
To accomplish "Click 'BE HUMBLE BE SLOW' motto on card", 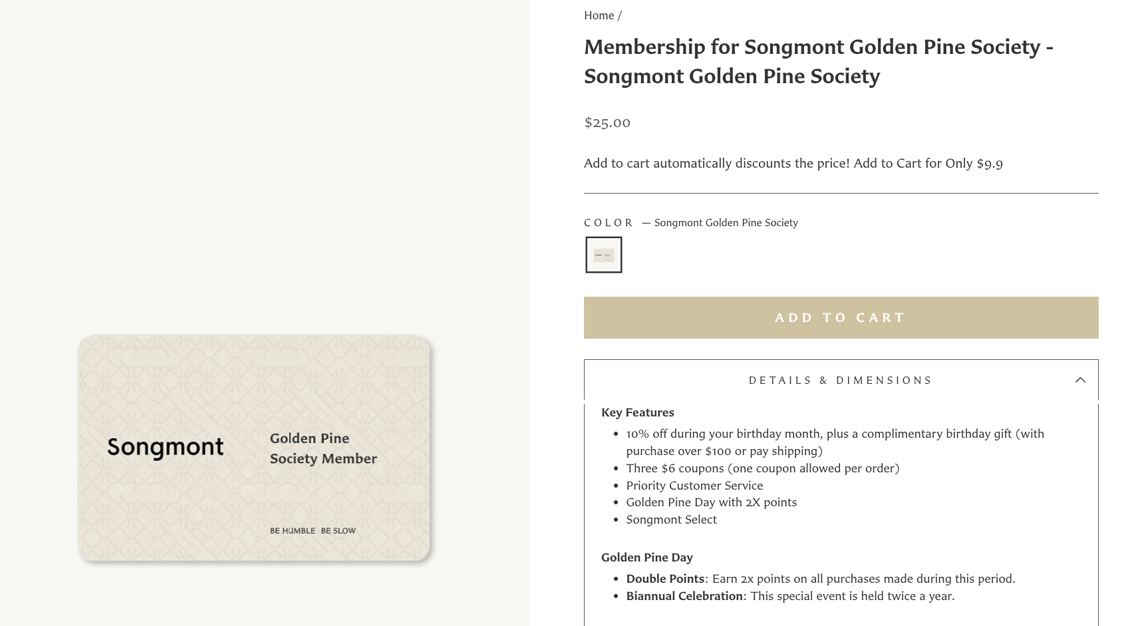I will pos(313,531).
